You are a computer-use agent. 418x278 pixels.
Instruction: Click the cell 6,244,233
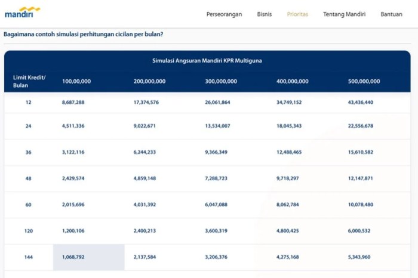[145, 152]
